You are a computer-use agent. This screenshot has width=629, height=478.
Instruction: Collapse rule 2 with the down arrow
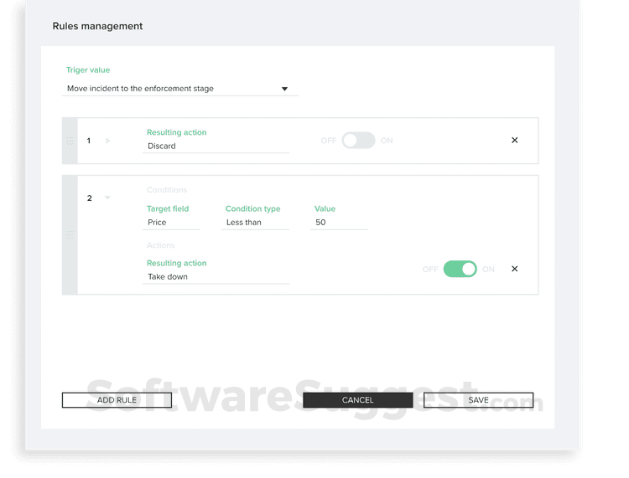click(107, 198)
